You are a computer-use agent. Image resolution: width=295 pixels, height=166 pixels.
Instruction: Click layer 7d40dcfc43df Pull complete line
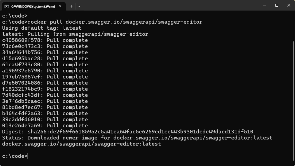(x=45, y=95)
